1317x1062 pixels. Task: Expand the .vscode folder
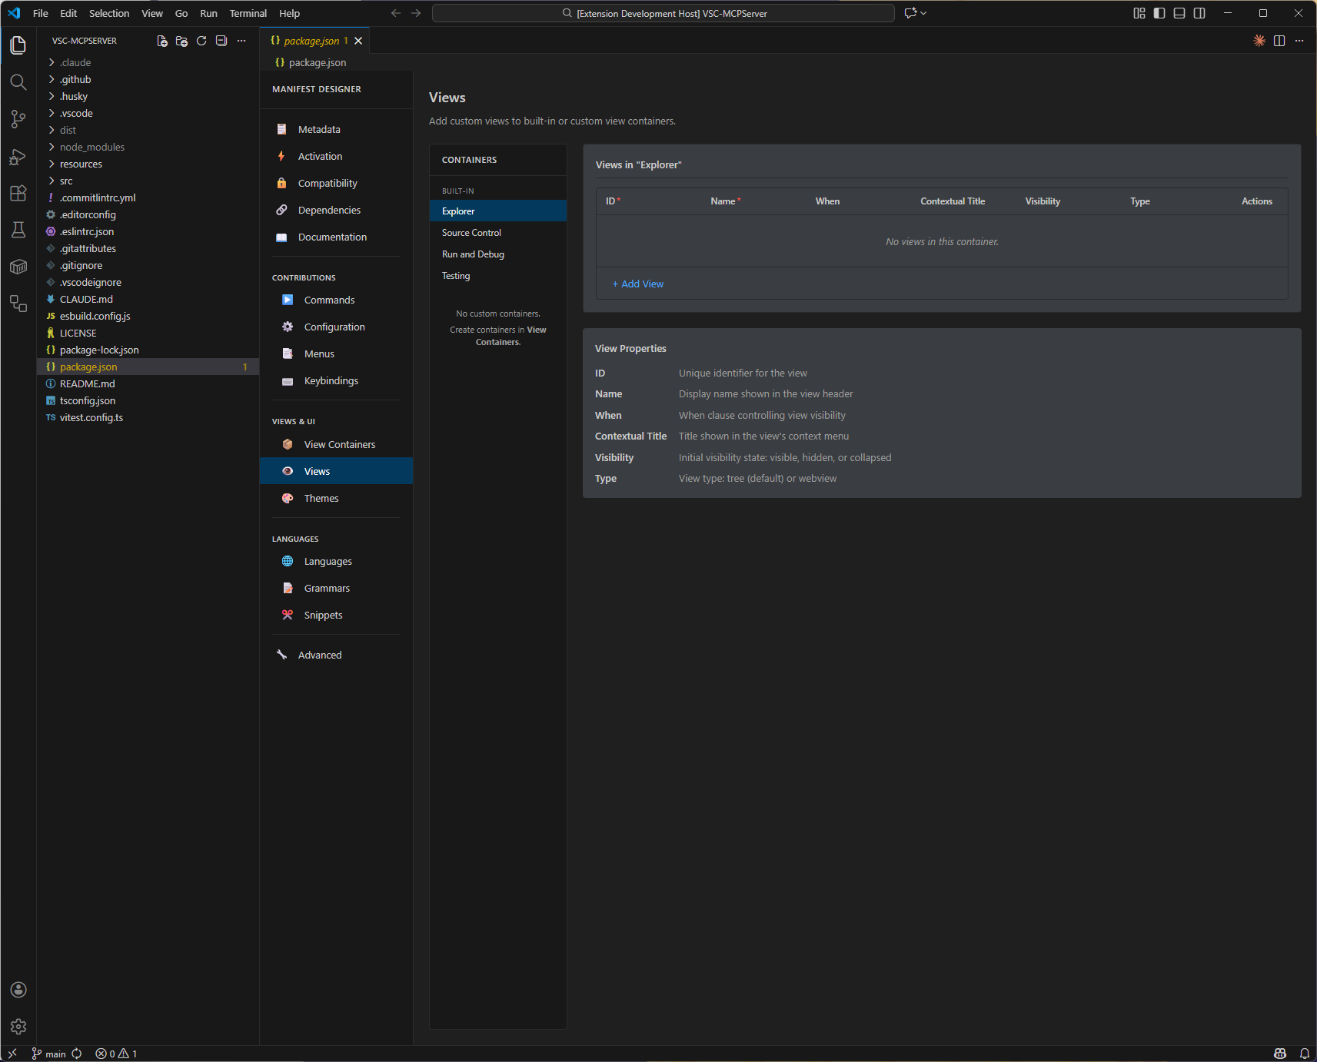(x=148, y=113)
